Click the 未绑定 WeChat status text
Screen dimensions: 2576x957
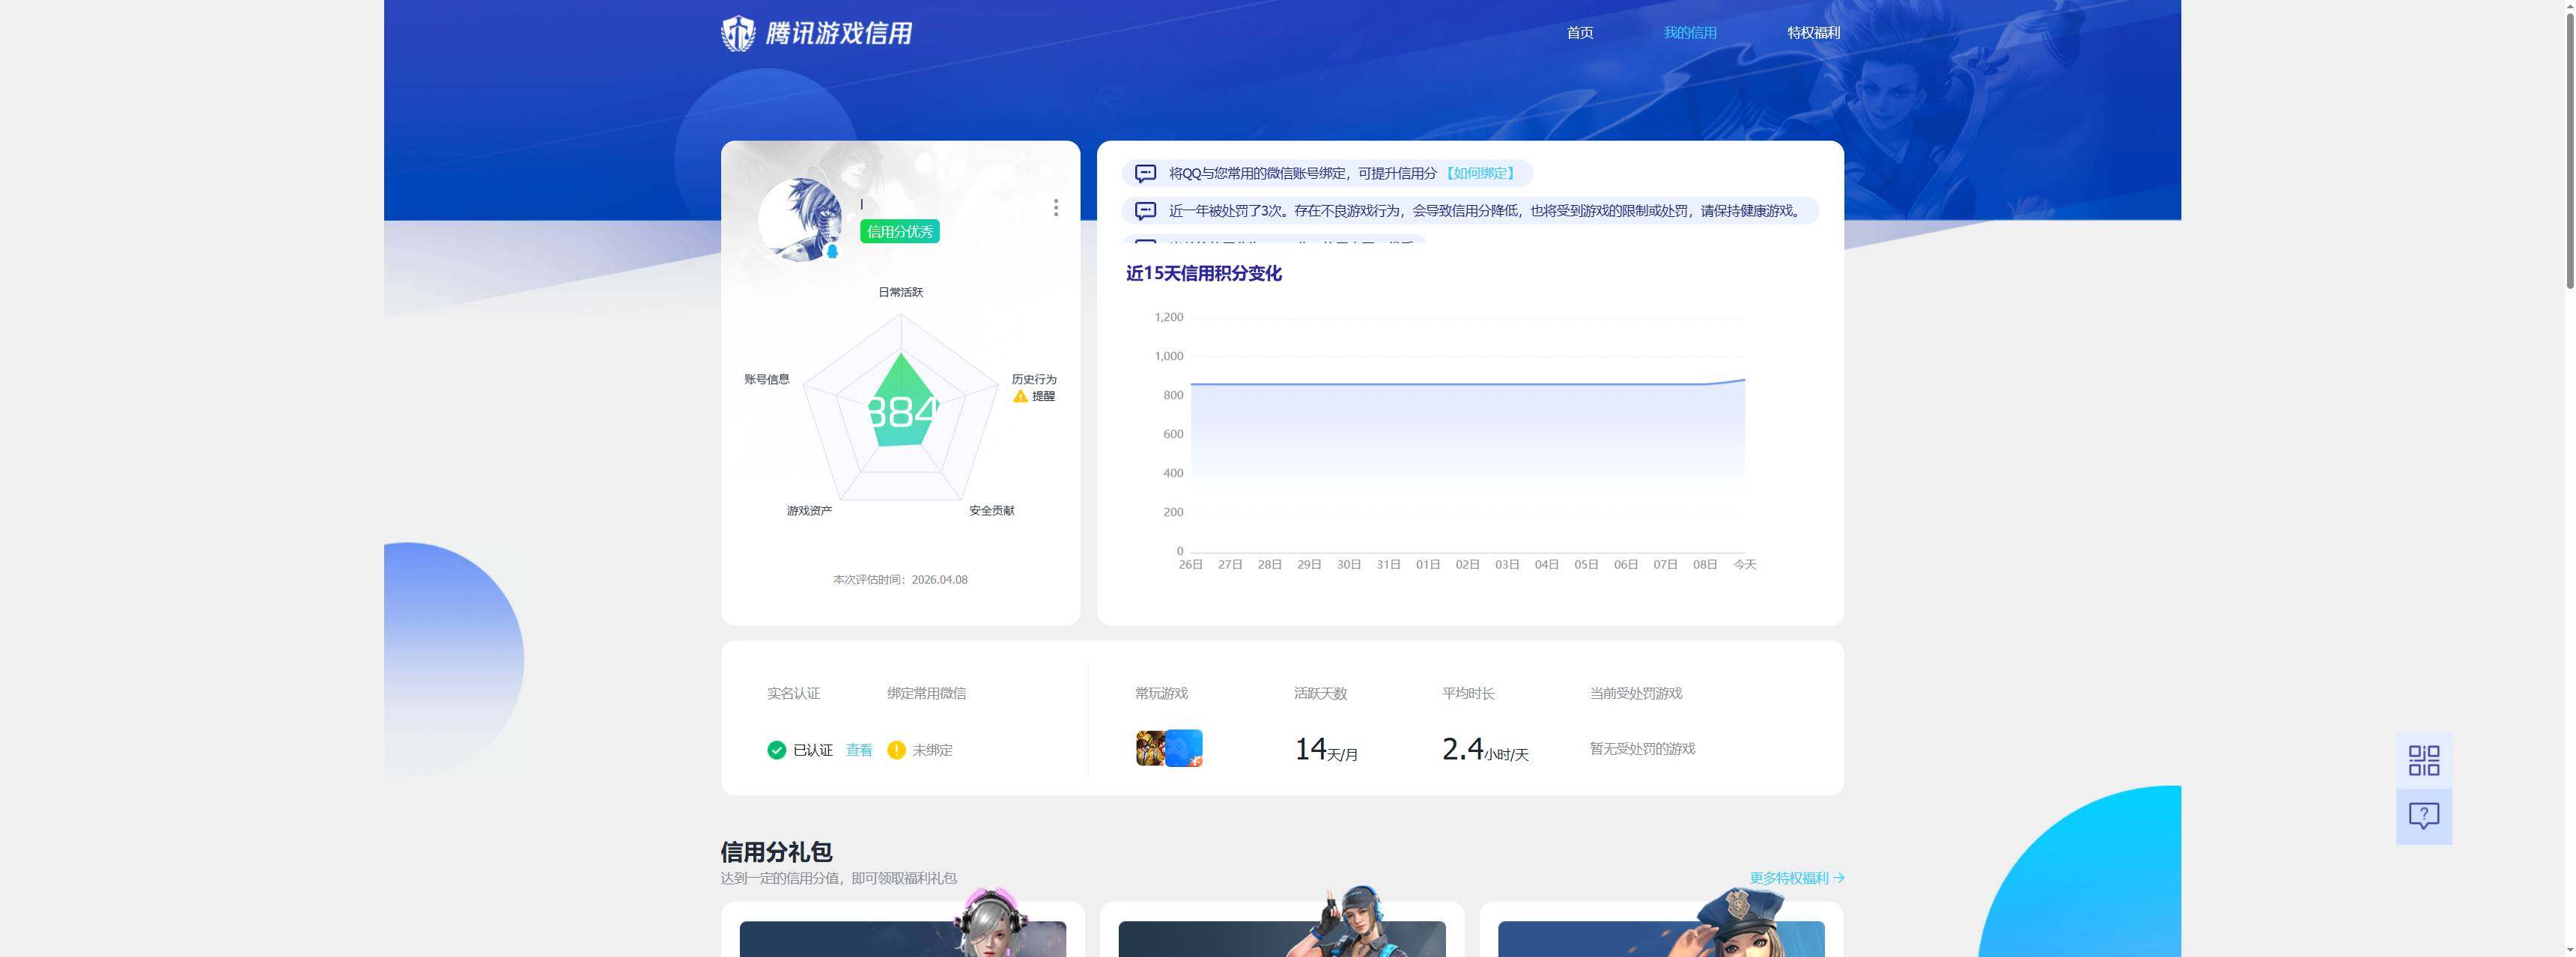click(932, 750)
